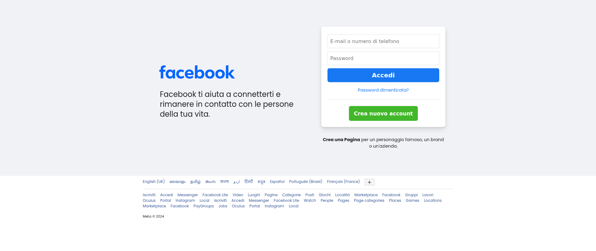
Task: Go to the Giochi footer link
Action: pyautogui.click(x=324, y=195)
